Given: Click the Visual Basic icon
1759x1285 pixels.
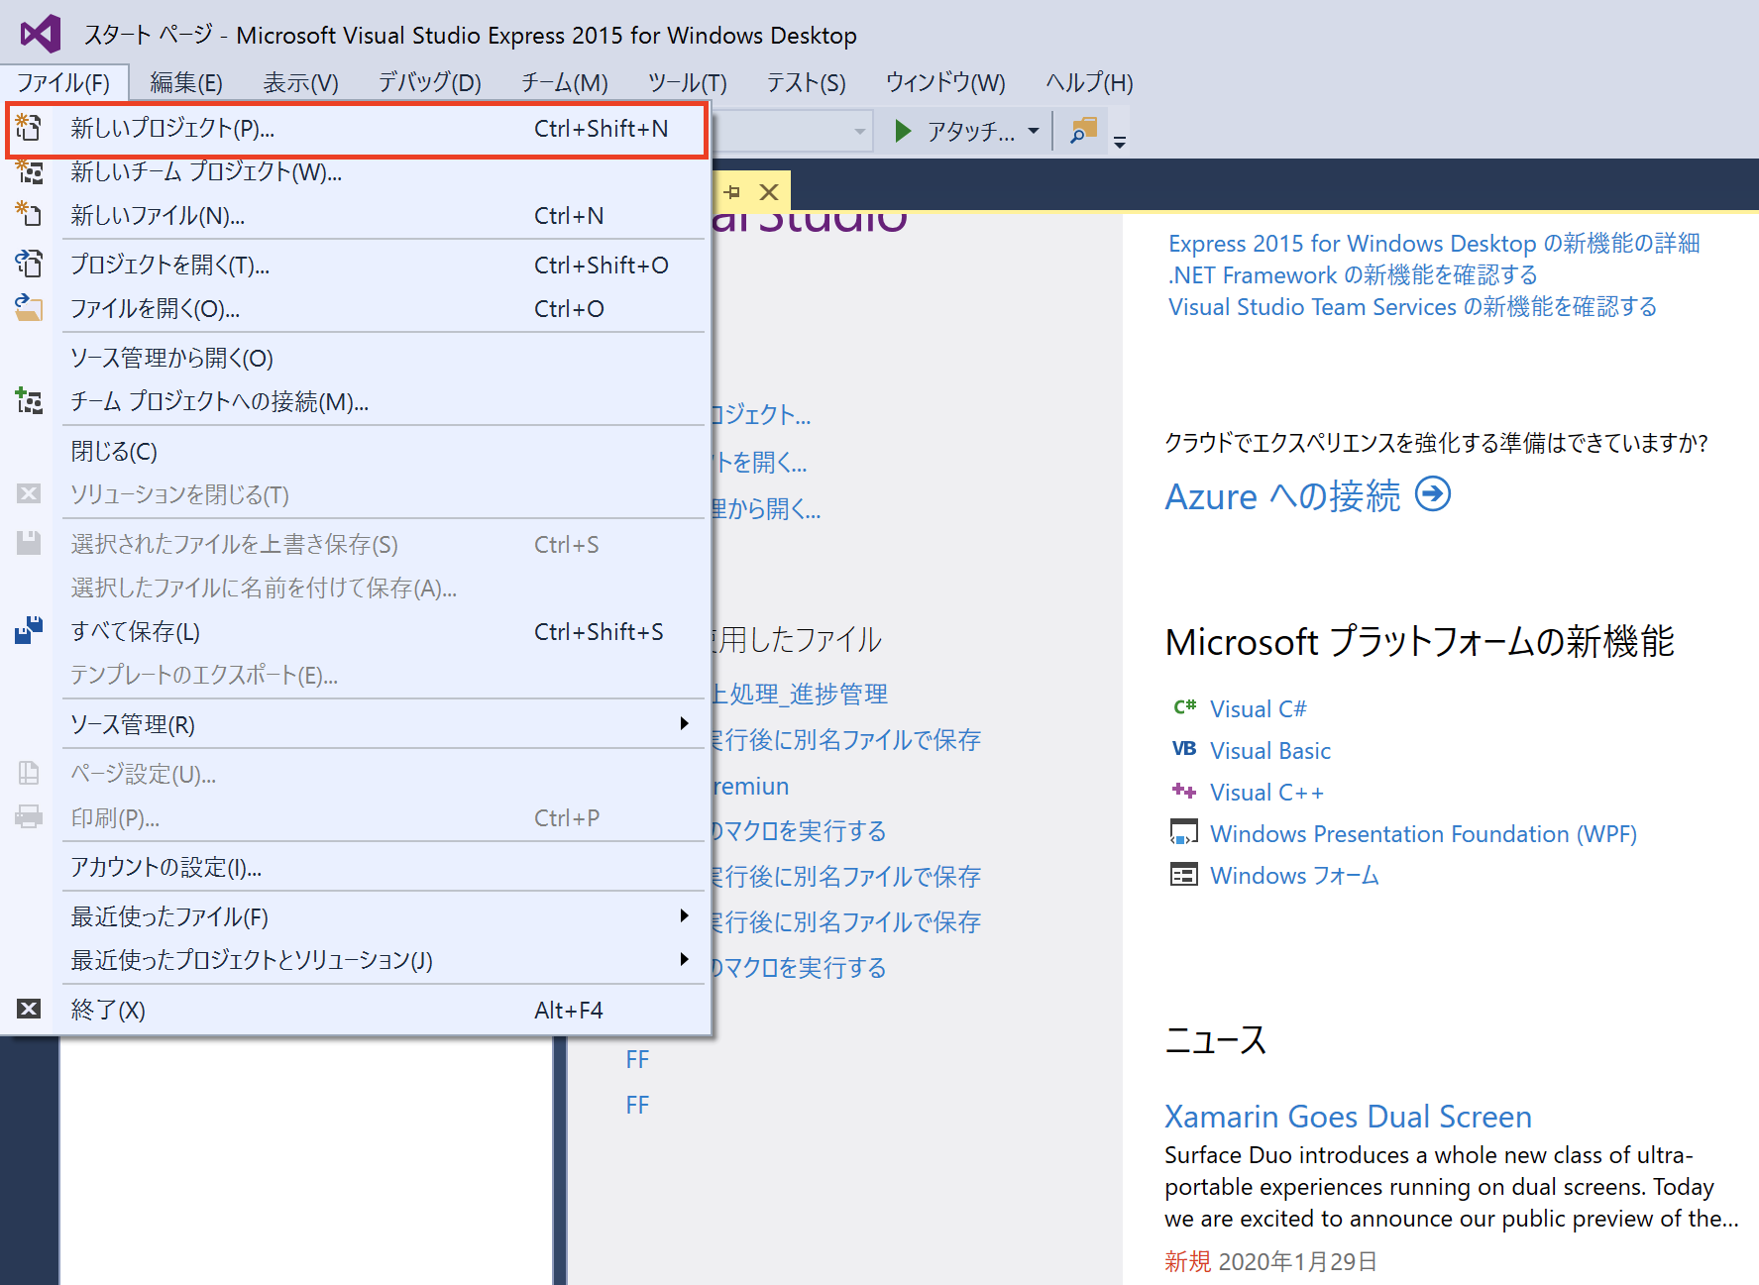Looking at the screenshot, I should [x=1184, y=749].
